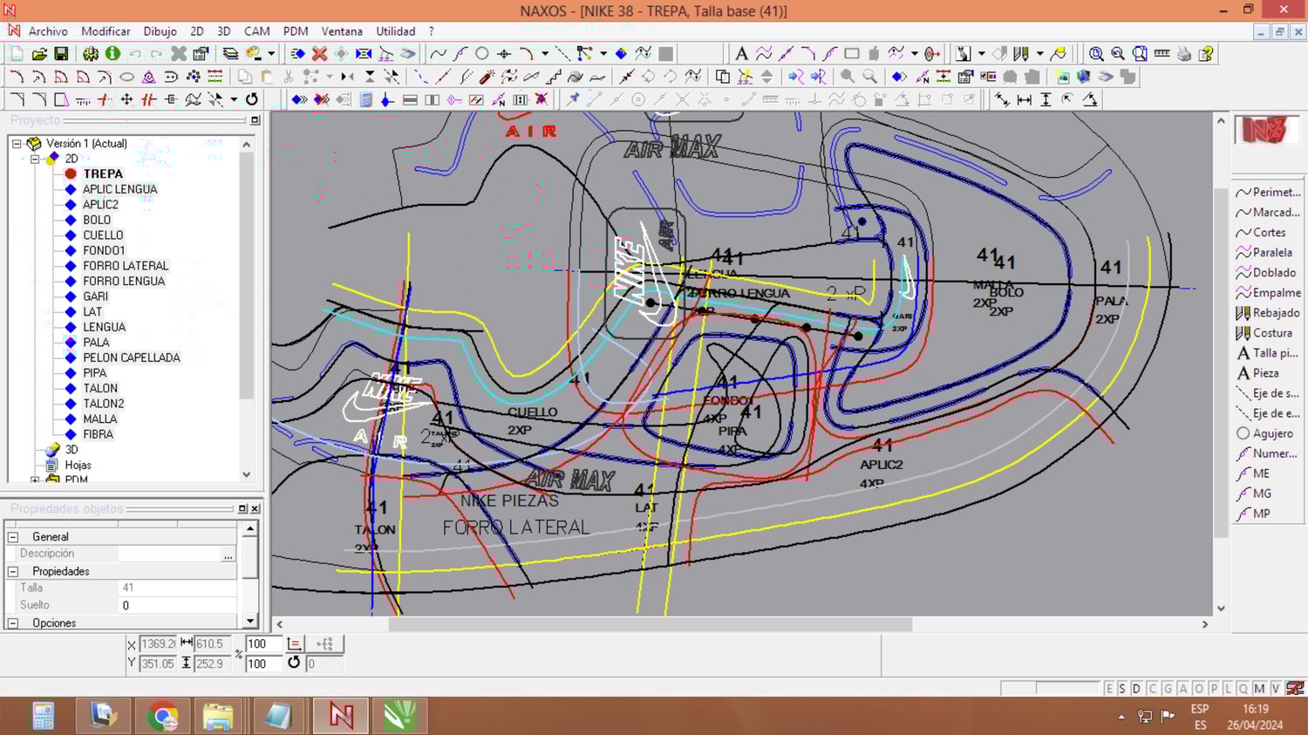Click the vertical dimension arrows icon
Screen dimensions: 1308x735
click(x=1046, y=99)
